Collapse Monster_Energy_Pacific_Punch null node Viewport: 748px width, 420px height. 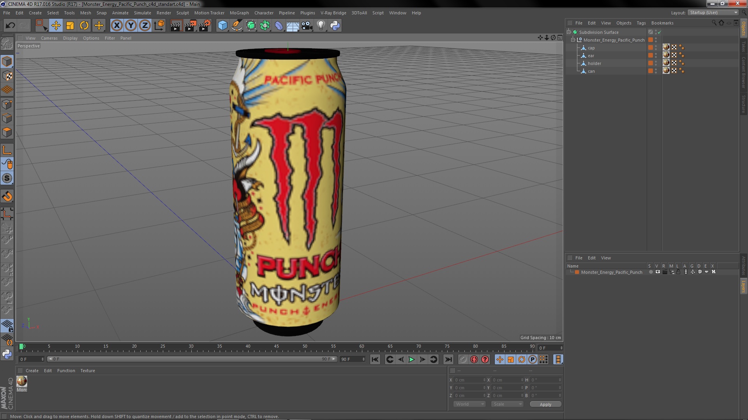[573, 40]
